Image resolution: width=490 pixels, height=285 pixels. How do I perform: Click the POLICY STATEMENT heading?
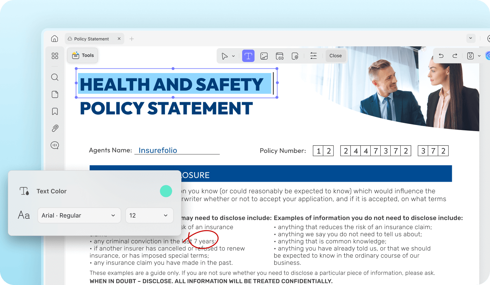point(166,108)
